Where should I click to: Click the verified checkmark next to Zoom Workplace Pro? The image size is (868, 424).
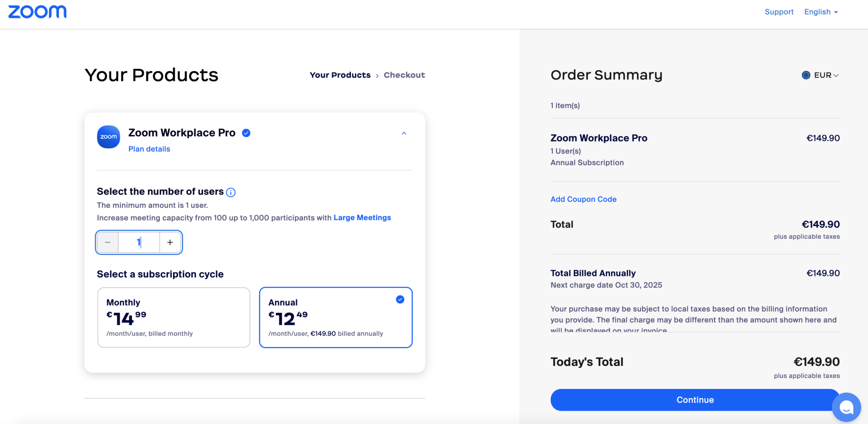point(246,132)
